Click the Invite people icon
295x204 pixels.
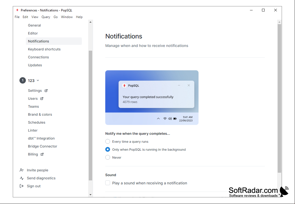tap(22, 170)
